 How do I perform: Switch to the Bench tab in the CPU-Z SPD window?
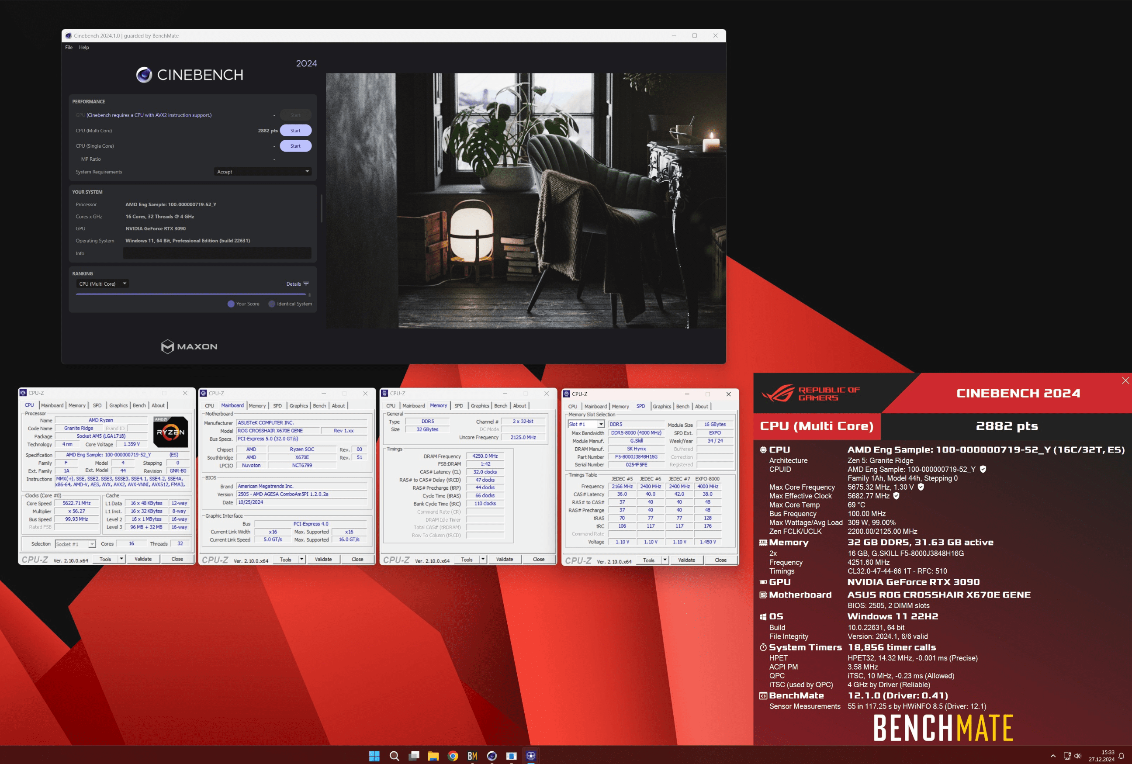pos(682,406)
